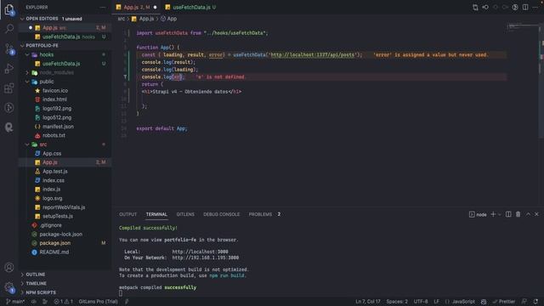Click the Copilot status icon in the status bar
The height and width of the screenshot is (306, 544).
pyautogui.click(x=484, y=302)
